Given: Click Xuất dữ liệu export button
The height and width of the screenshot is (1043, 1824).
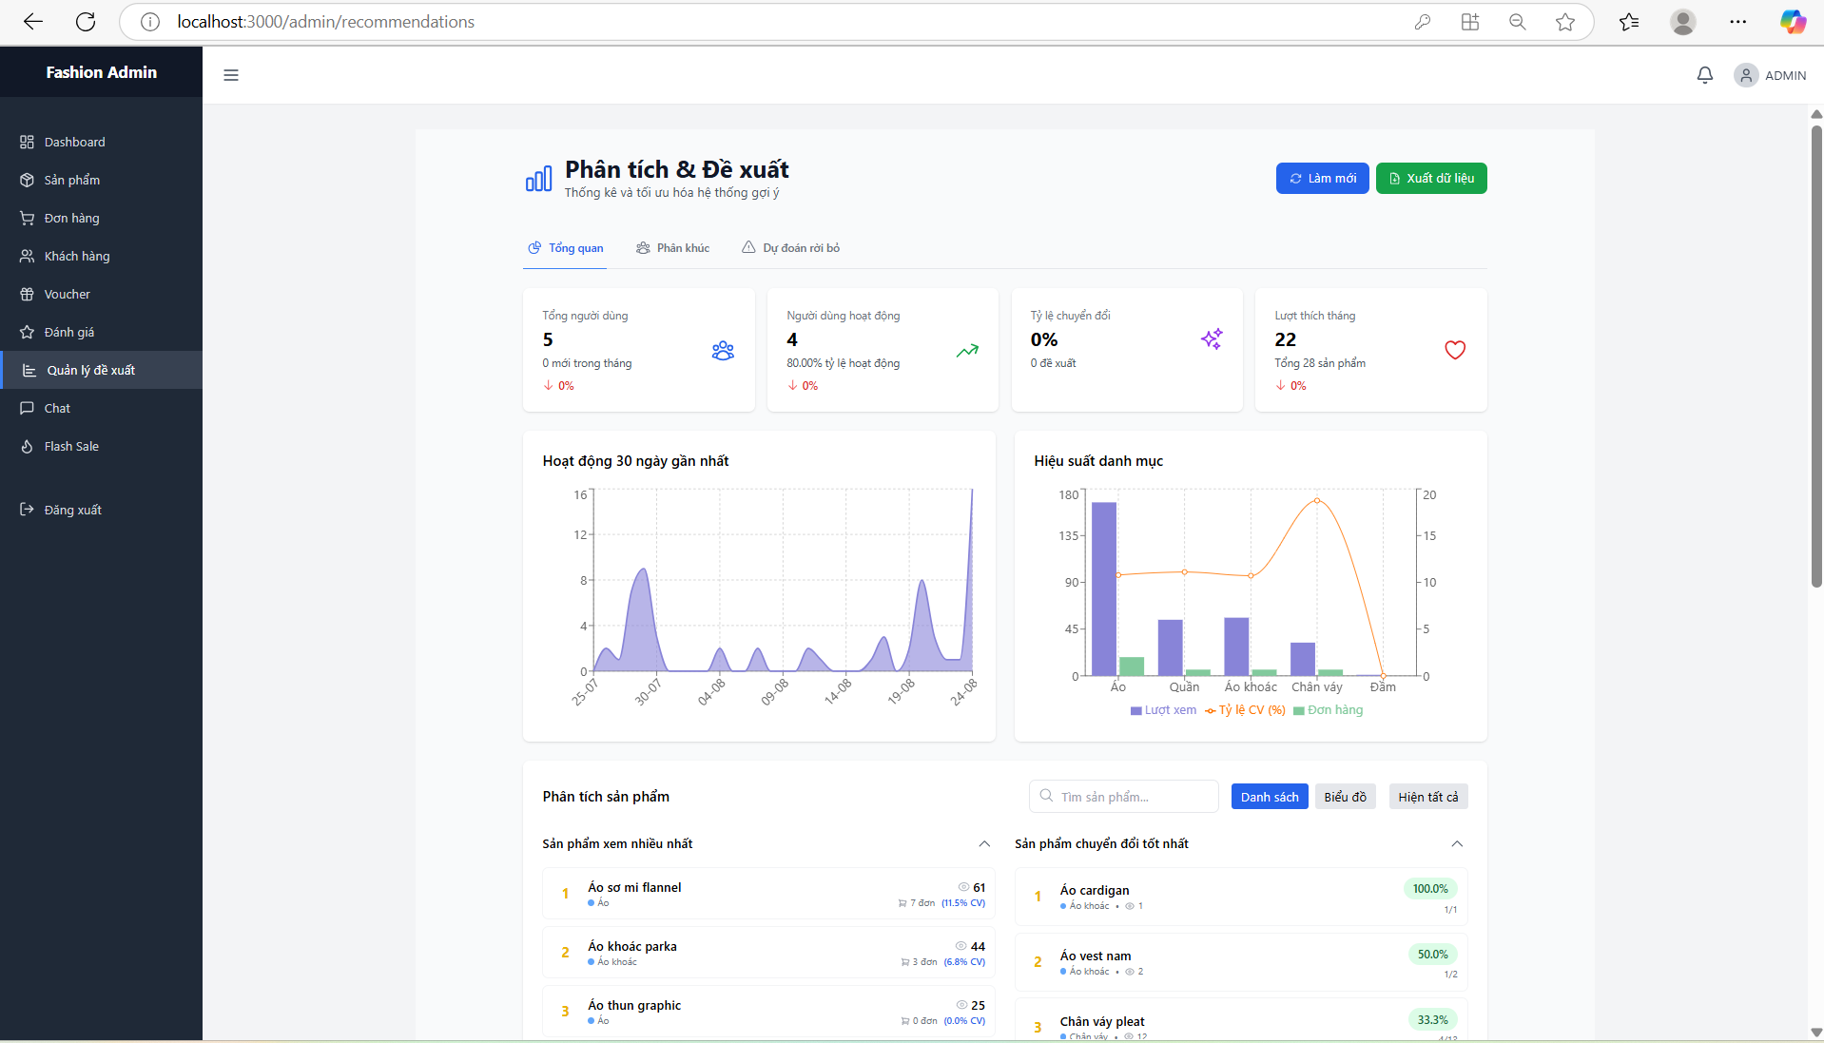Looking at the screenshot, I should click(x=1431, y=178).
